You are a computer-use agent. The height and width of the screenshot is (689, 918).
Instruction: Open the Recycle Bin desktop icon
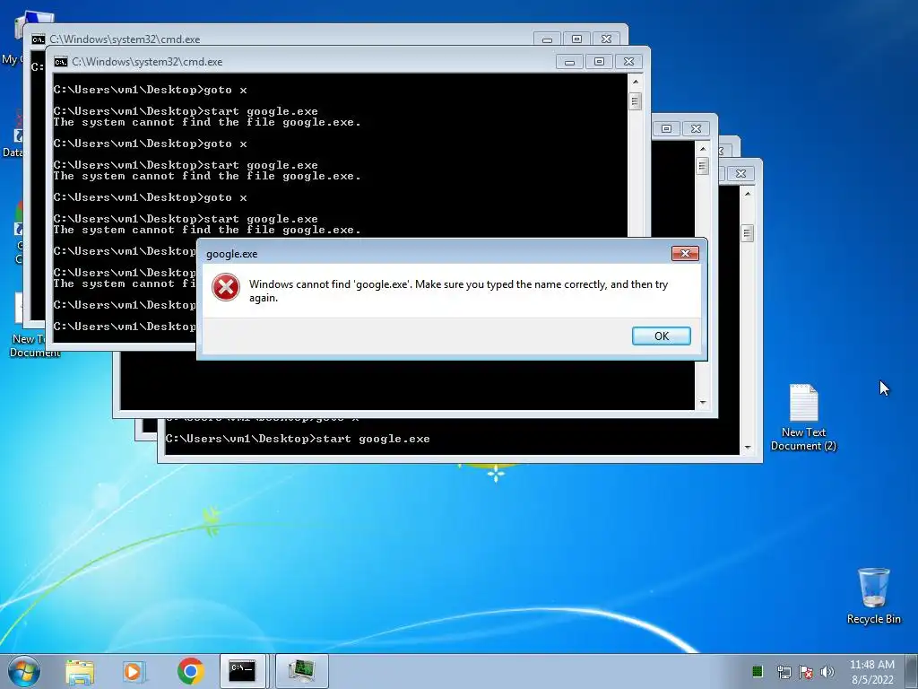click(873, 596)
